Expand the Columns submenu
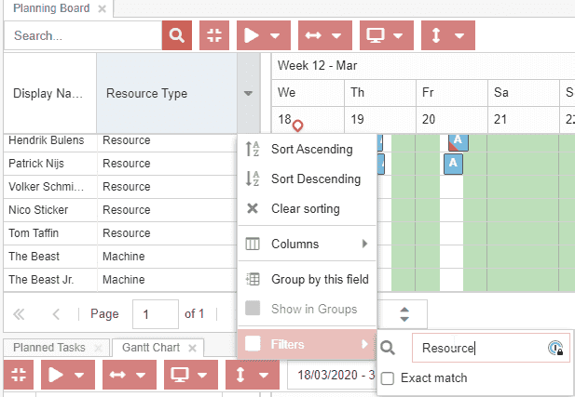575x397 pixels. 308,244
